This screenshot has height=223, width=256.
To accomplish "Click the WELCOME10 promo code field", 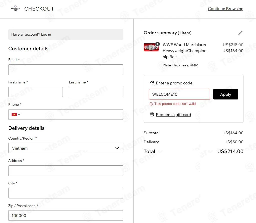I will tap(179, 94).
